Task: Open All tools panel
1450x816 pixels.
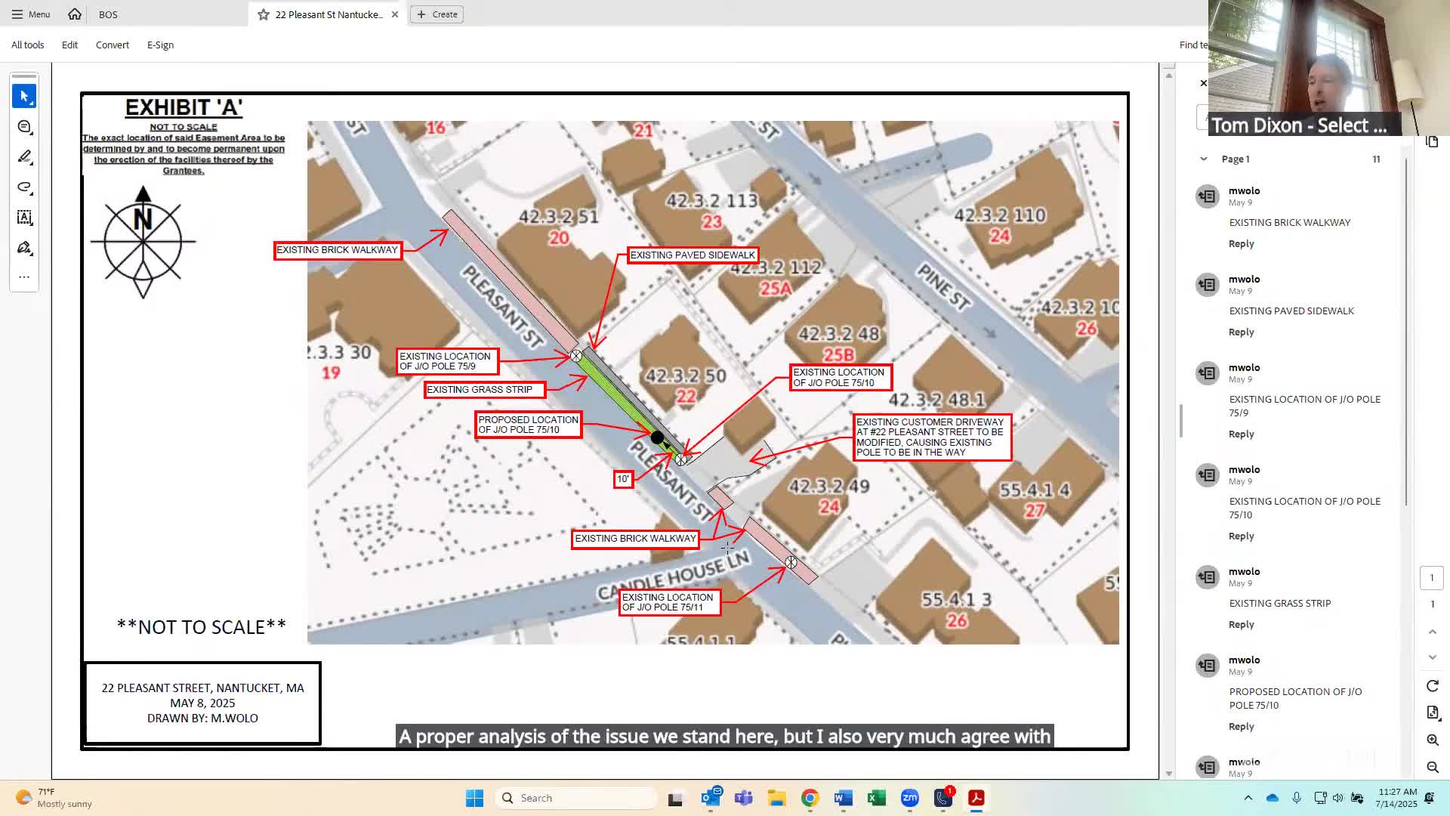Action: (28, 45)
